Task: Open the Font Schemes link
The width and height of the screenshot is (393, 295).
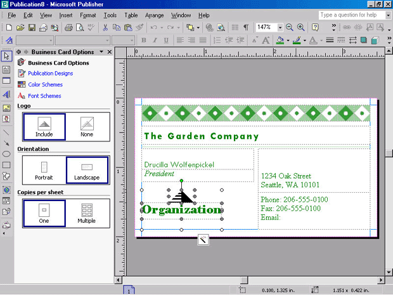Action: click(x=44, y=96)
